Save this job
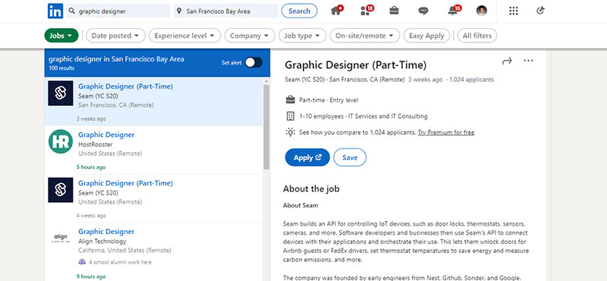The image size is (607, 281). (x=350, y=158)
